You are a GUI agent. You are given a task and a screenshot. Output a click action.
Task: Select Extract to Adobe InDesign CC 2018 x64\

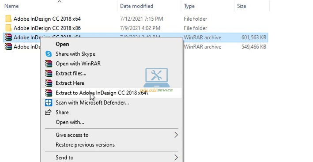(111, 93)
